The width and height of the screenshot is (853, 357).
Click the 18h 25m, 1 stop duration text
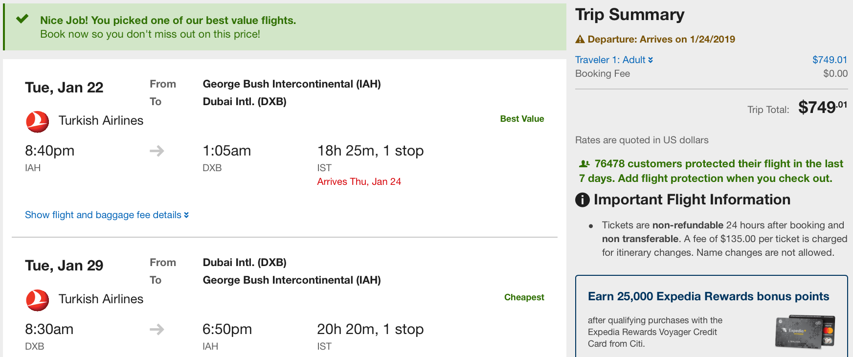point(370,151)
